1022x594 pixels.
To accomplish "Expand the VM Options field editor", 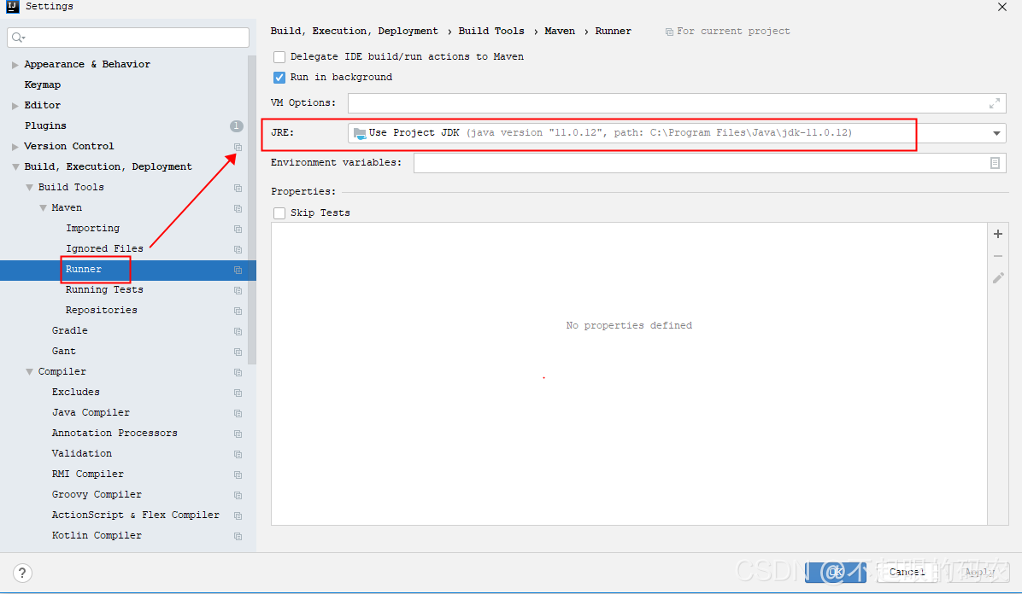I will click(x=995, y=103).
